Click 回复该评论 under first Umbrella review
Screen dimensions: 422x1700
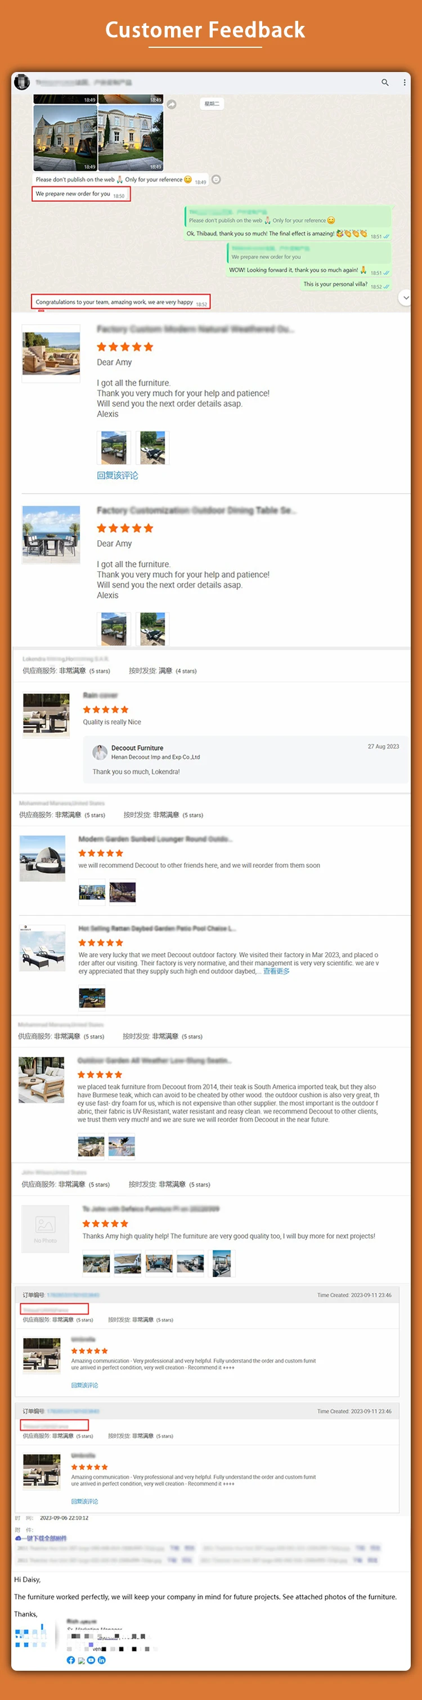click(84, 1385)
